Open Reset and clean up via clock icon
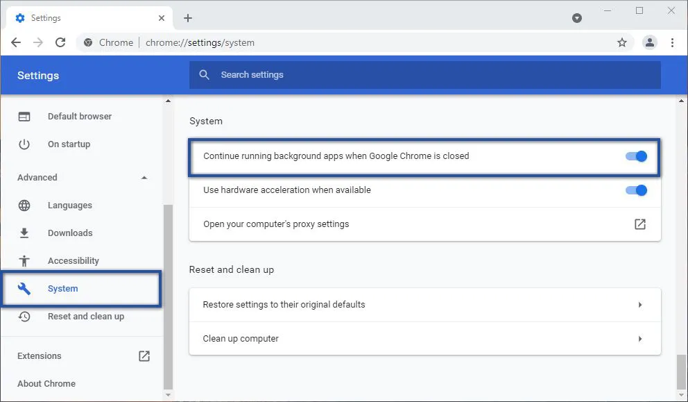The height and width of the screenshot is (402, 688). click(x=24, y=316)
